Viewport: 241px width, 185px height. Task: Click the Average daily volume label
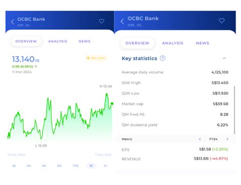coord(142,72)
